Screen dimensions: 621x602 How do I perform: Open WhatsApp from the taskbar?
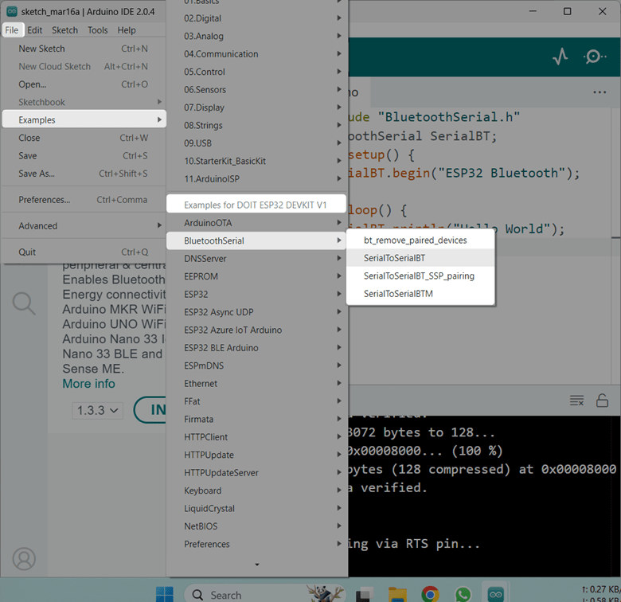pos(463,594)
